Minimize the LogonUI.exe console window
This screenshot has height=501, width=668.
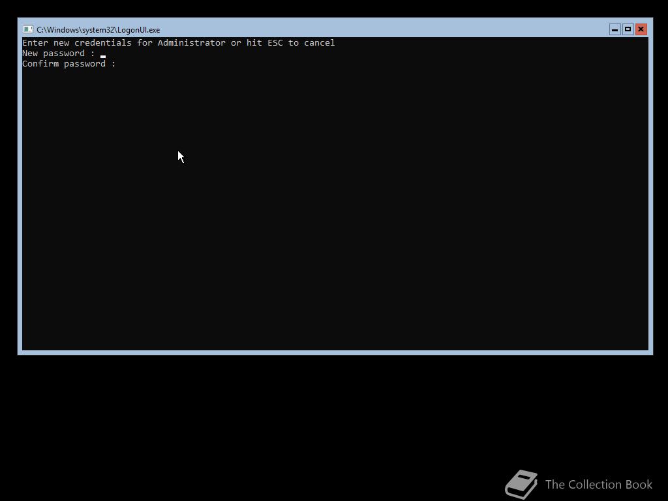[x=615, y=29]
